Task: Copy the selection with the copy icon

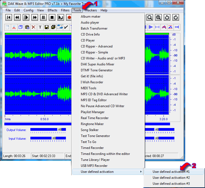Action: tap(21, 27)
